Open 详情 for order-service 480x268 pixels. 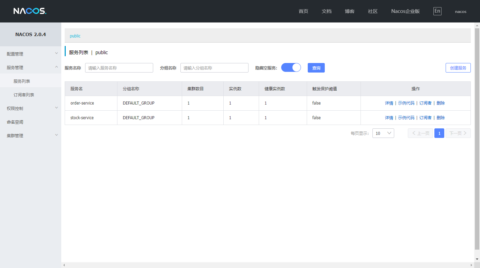click(x=389, y=103)
